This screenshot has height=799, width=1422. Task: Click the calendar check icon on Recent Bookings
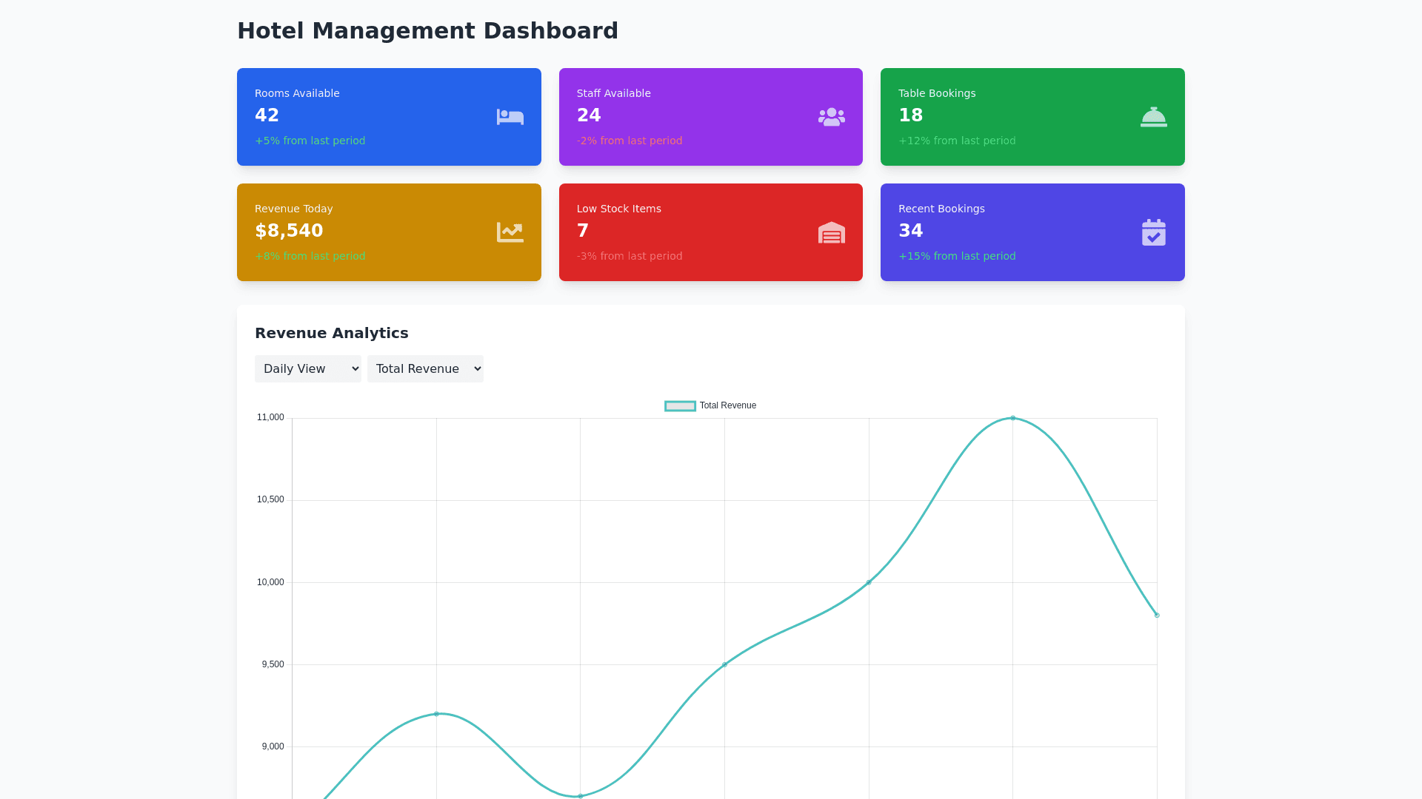click(1153, 232)
